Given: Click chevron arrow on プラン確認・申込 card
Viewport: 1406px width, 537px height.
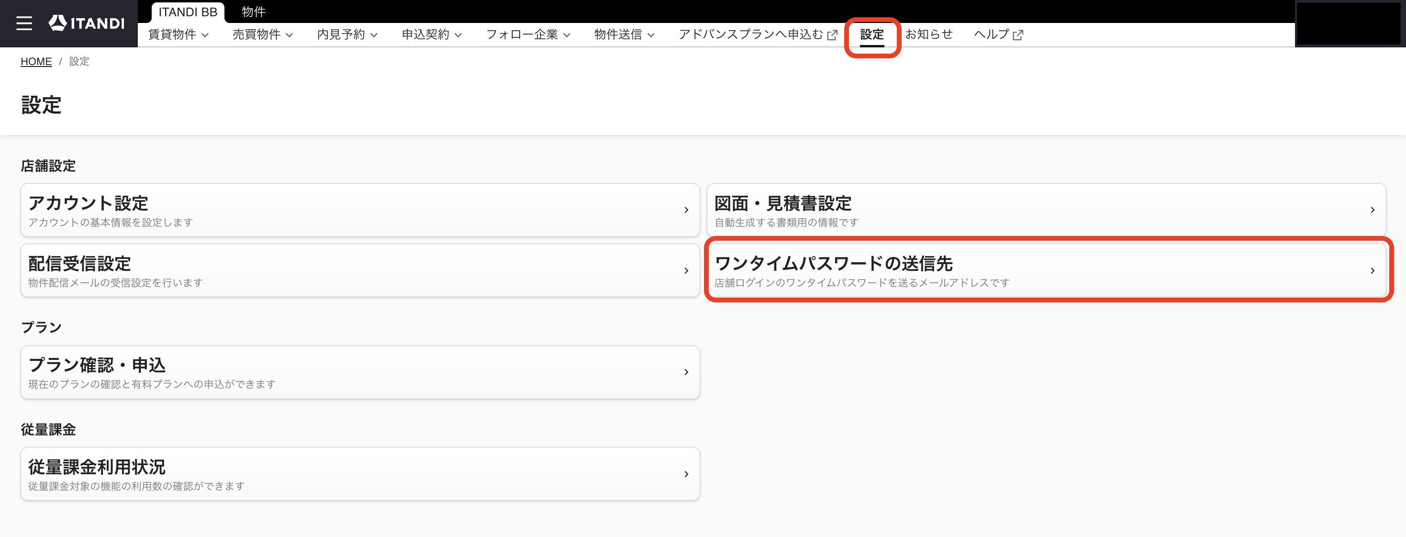Looking at the screenshot, I should pos(686,372).
